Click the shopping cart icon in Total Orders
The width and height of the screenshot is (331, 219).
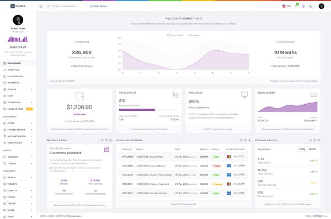[175, 95]
